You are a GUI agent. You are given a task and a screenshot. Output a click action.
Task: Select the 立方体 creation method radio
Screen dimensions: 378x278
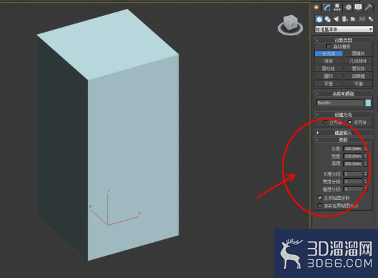[x=325, y=122]
